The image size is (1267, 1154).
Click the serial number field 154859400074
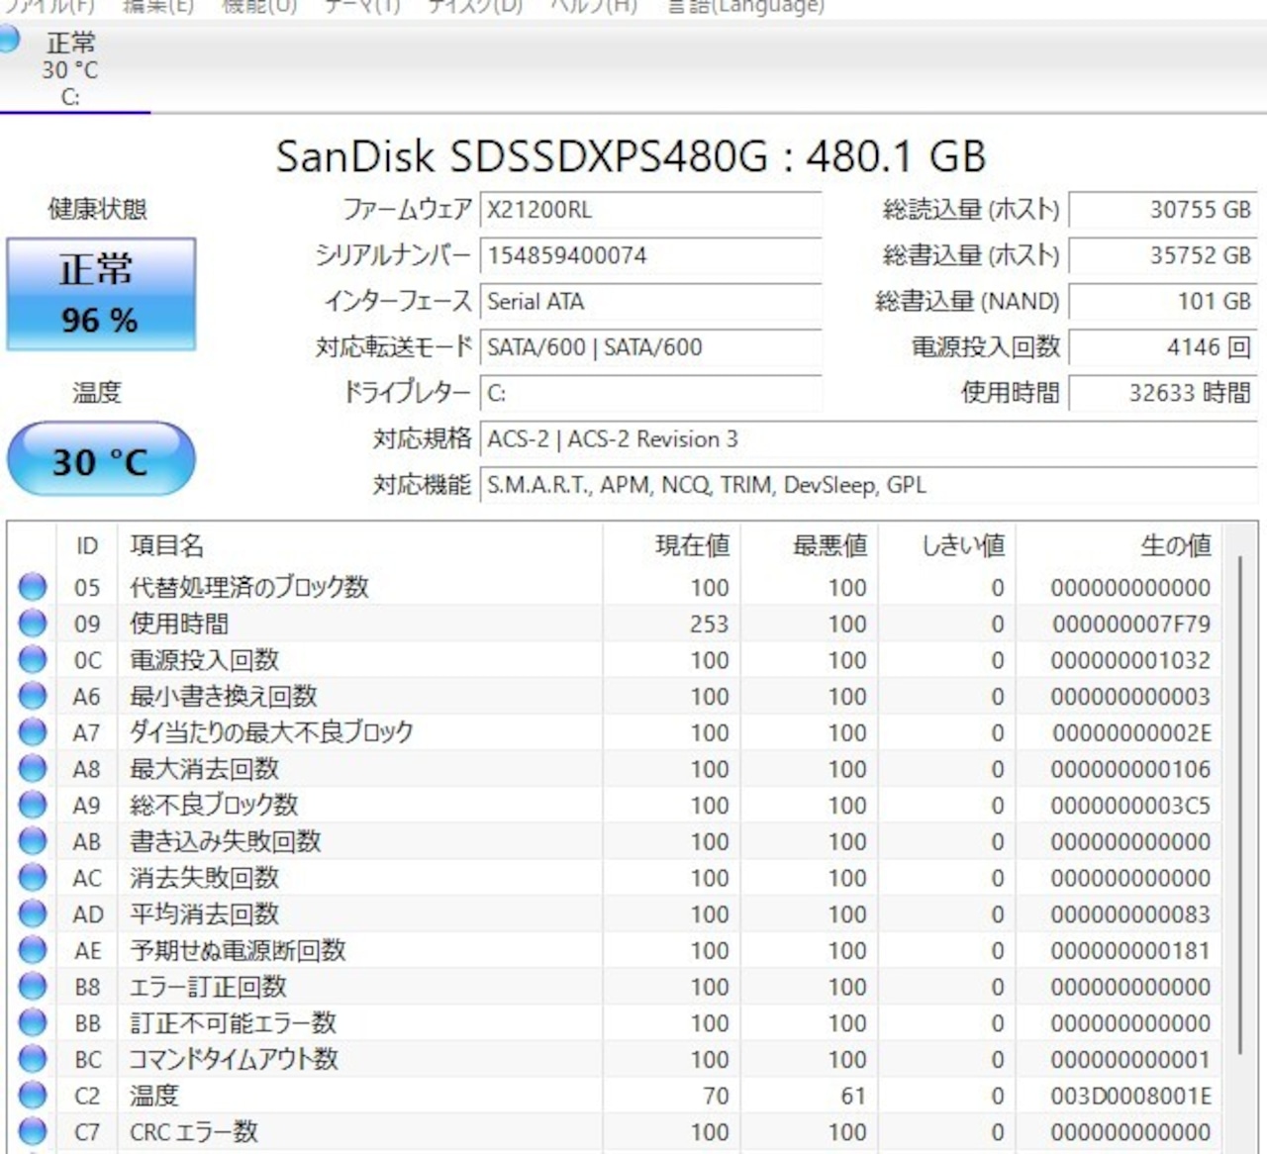tap(651, 255)
